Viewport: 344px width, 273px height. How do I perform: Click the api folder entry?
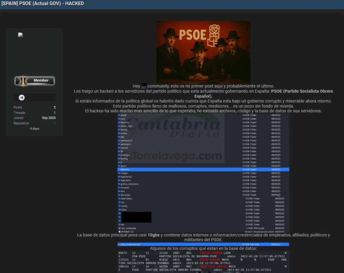122,224
